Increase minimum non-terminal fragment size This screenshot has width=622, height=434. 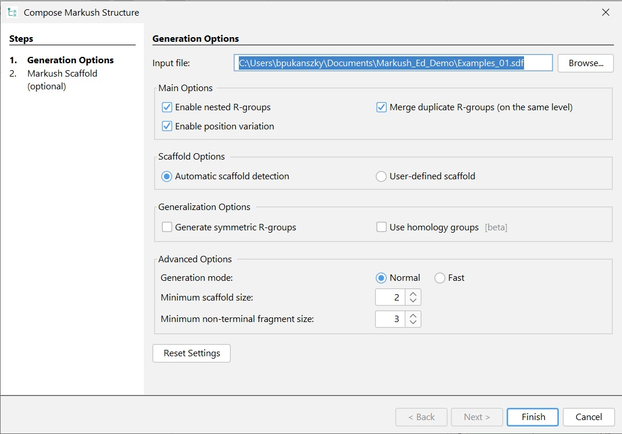click(413, 316)
